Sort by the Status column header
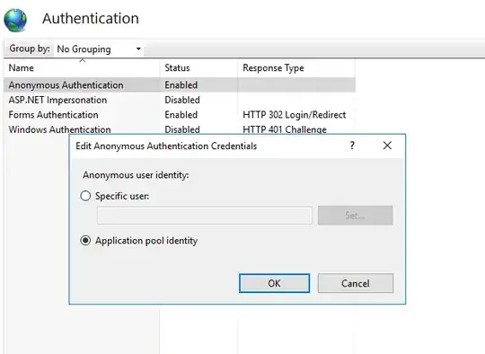 coord(198,67)
